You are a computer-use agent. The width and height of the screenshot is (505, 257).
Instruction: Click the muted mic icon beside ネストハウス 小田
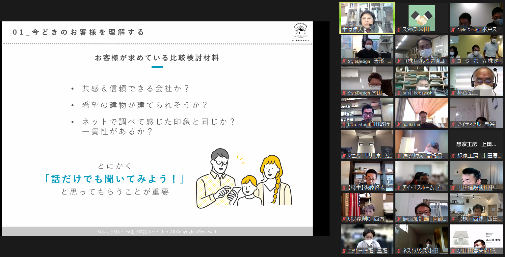pyautogui.click(x=399, y=251)
